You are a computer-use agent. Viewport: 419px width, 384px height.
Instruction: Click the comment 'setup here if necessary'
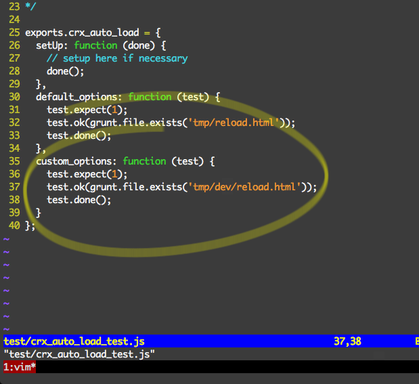[x=117, y=58]
